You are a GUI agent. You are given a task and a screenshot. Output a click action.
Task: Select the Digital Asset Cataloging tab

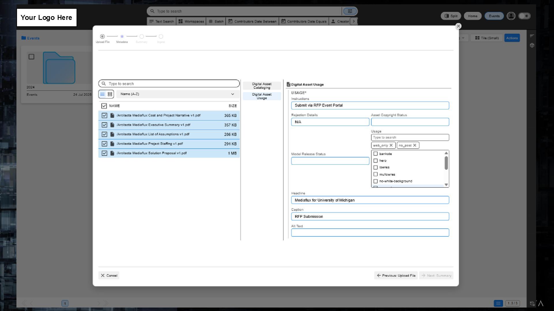(x=262, y=86)
